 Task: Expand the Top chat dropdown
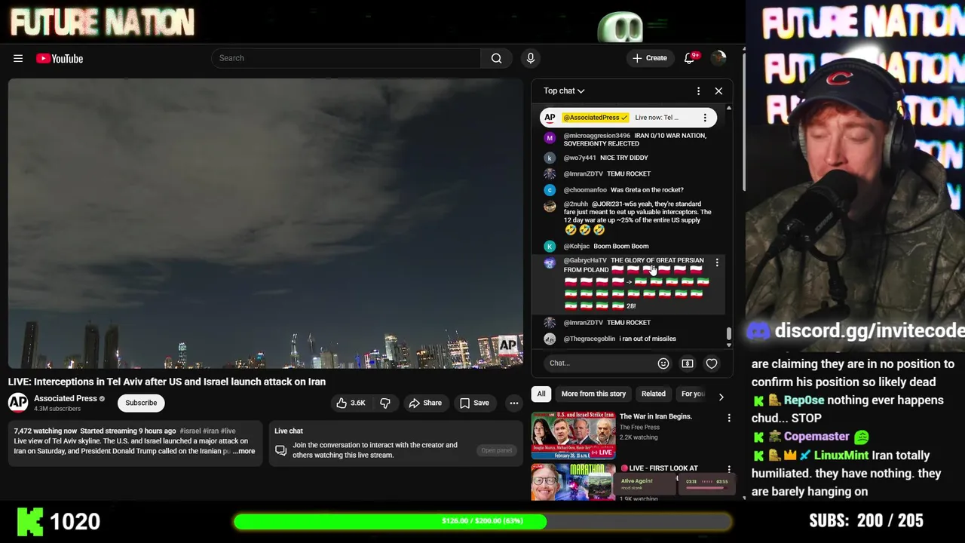point(564,90)
